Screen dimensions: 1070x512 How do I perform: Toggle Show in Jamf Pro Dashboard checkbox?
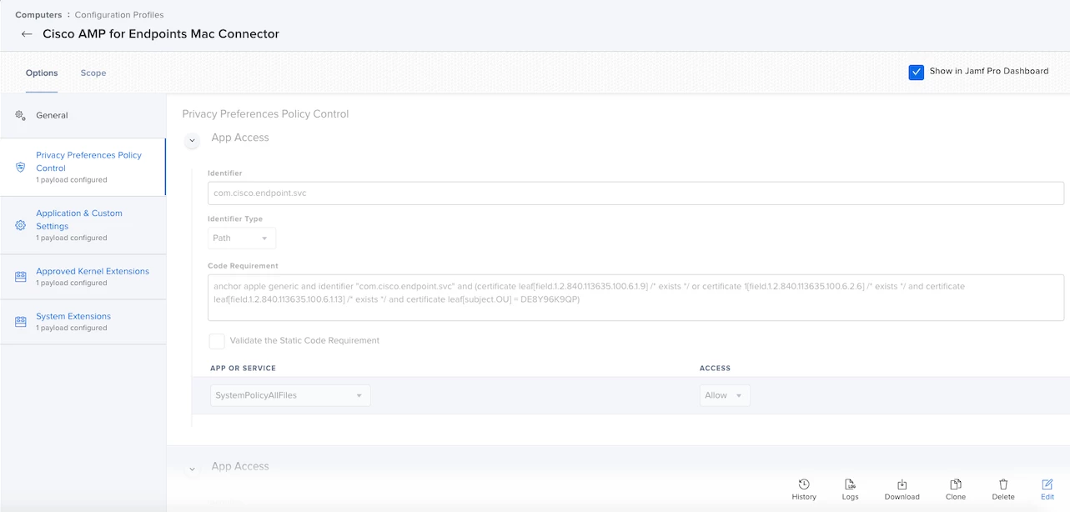[917, 72]
